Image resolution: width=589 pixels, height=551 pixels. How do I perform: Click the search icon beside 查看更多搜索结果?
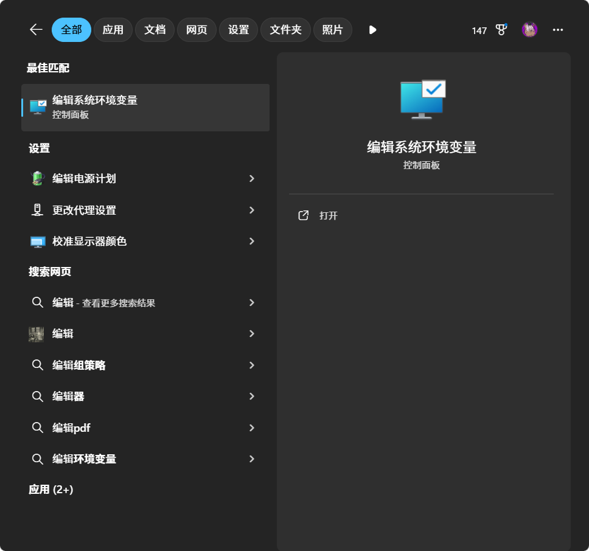(x=37, y=302)
